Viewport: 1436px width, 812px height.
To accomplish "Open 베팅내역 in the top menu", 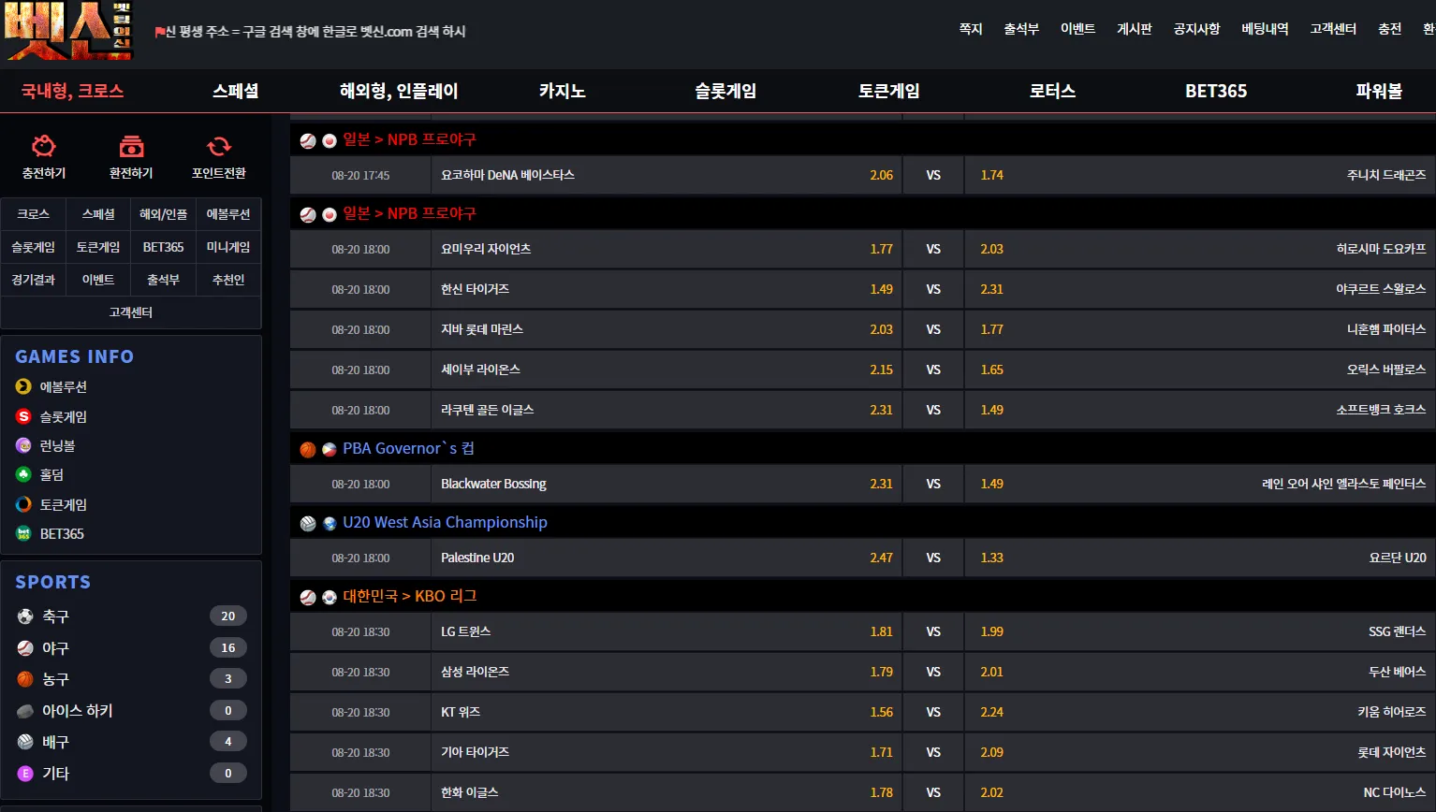I will [1265, 29].
